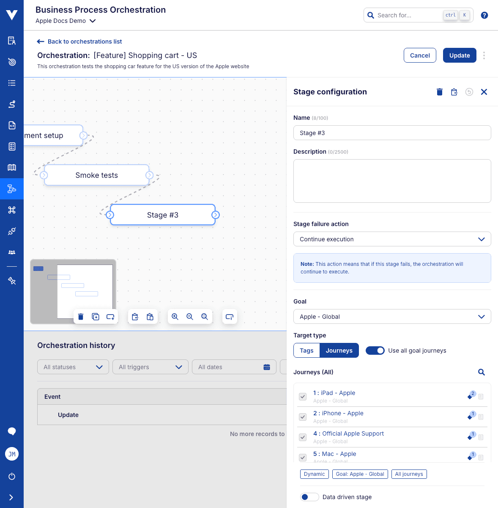Select the Journeys target type tab
Screen dimensions: 498x508
(339, 351)
